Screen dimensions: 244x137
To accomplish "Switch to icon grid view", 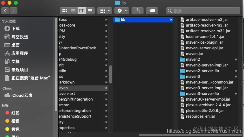I will [65, 11].
